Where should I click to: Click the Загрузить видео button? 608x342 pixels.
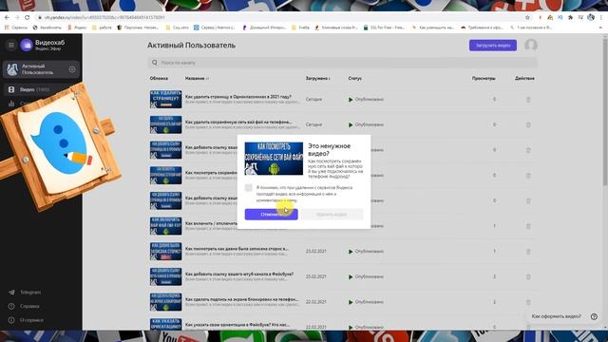tap(493, 46)
